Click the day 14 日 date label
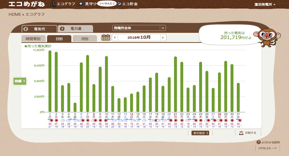The image size is (289, 156). pyautogui.click(x=131, y=116)
